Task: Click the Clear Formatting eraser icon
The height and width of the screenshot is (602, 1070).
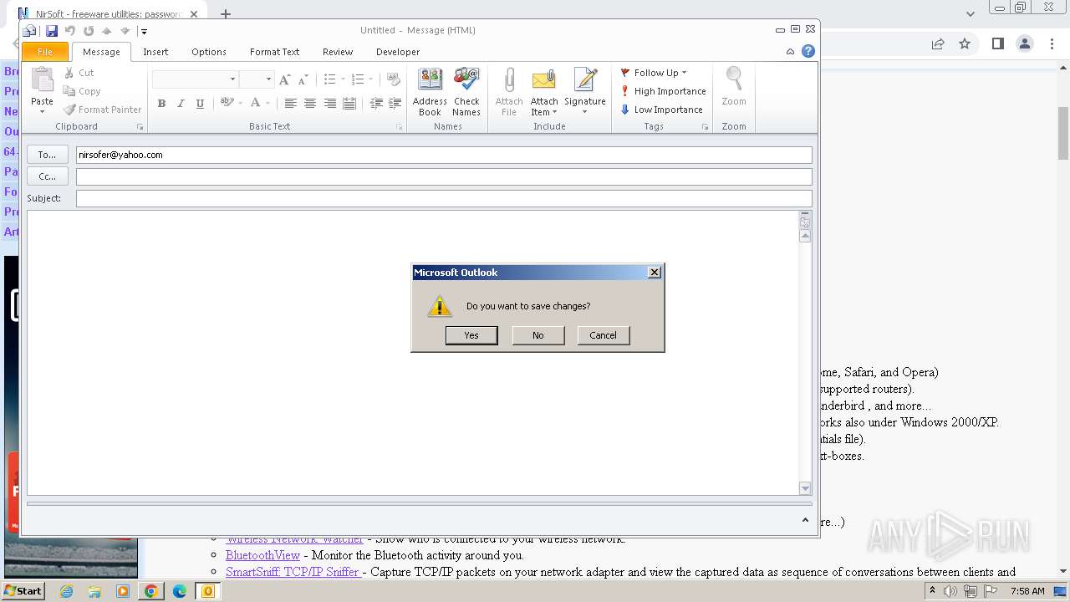Action: point(394,79)
